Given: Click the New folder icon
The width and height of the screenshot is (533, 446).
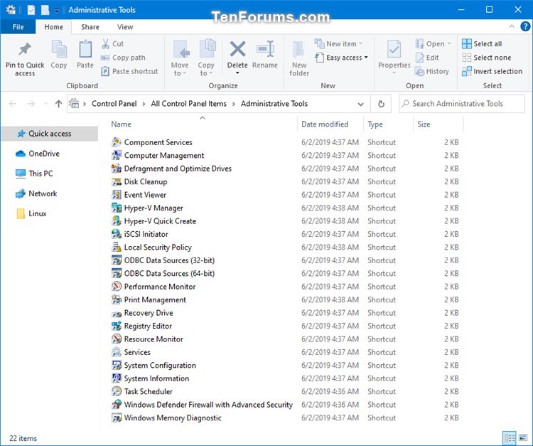Looking at the screenshot, I should pos(298,49).
